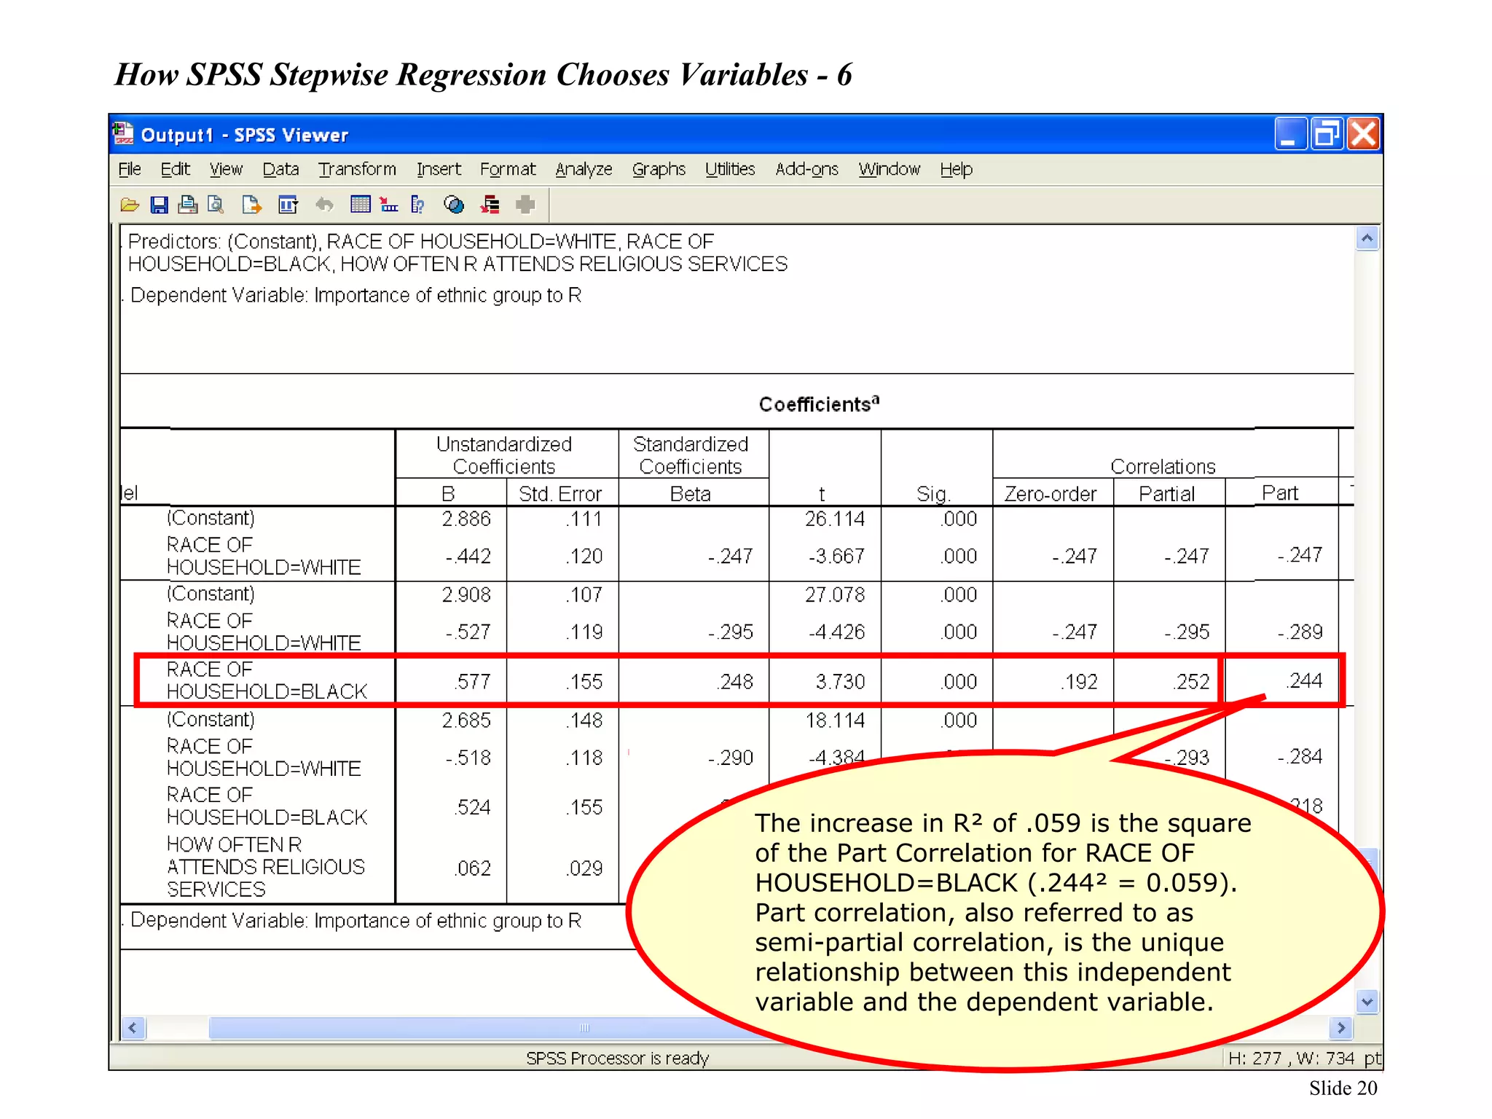
Task: Click the HOW OFTEN R ATTENDS RELIGIOUS SERVICES label
Action: tap(266, 867)
